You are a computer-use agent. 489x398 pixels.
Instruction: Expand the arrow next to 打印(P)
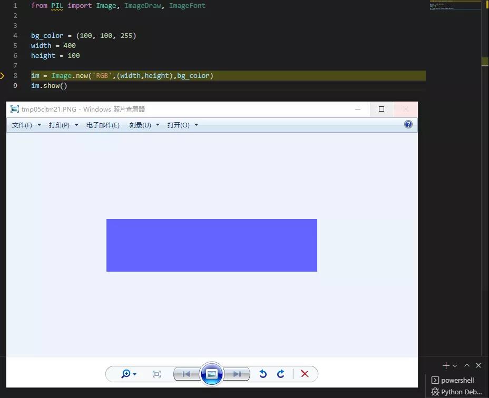point(76,125)
